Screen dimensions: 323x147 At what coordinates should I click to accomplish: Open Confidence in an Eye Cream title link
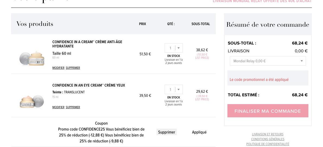point(89,85)
